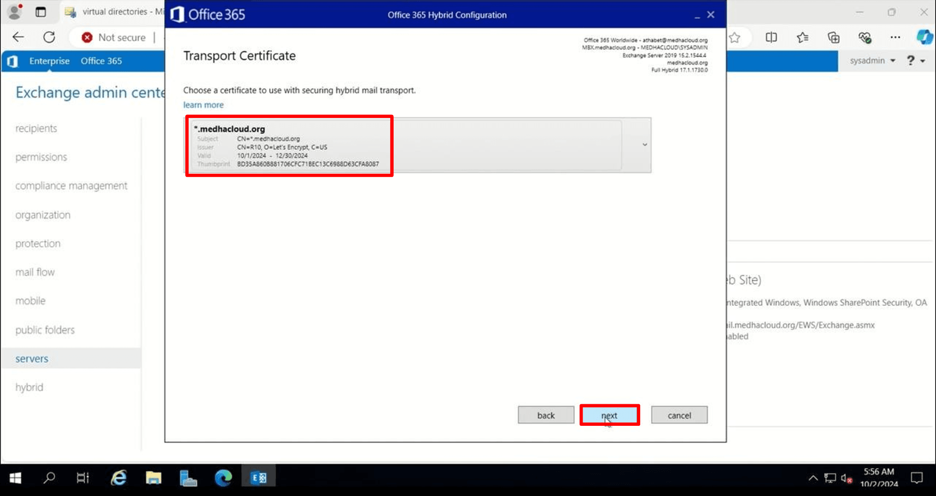Select hybrid in the left navigation
Viewport: 936px width, 496px height.
pos(29,387)
